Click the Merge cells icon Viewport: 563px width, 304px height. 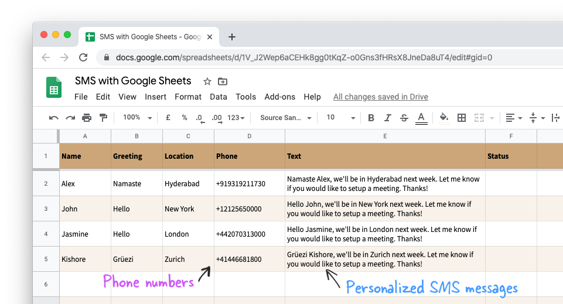point(479,118)
